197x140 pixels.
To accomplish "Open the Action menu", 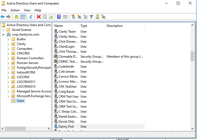I will click(15, 10).
